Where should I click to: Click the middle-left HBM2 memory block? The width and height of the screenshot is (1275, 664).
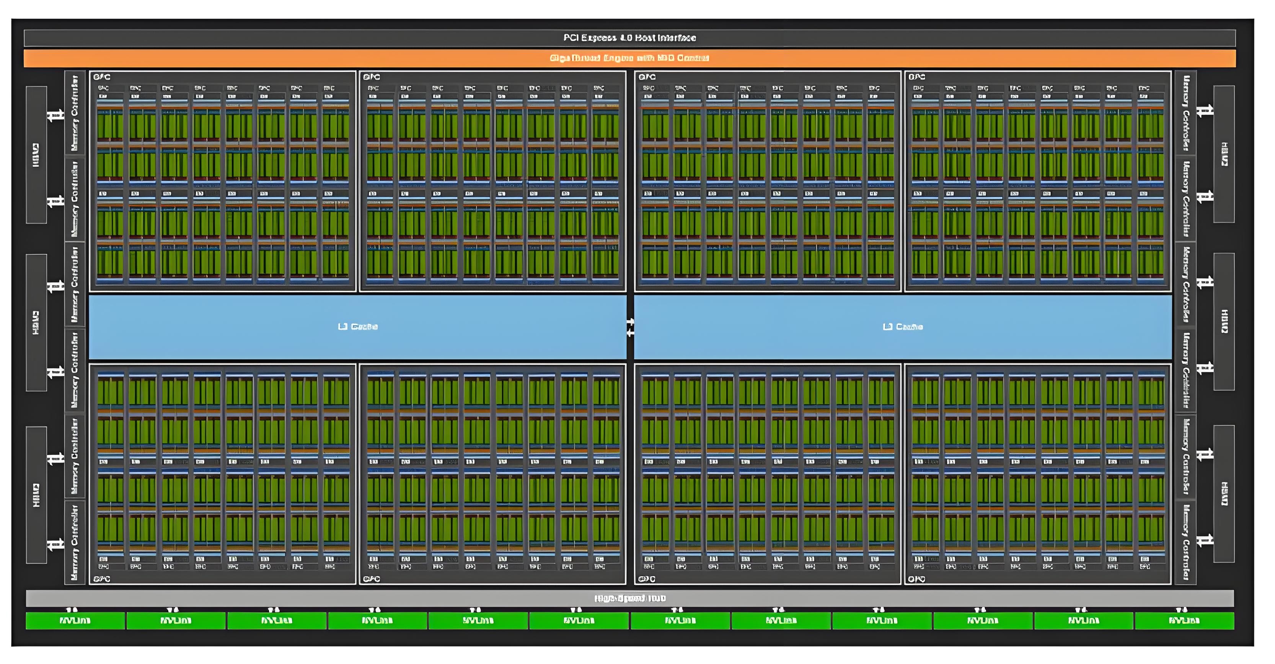click(36, 322)
